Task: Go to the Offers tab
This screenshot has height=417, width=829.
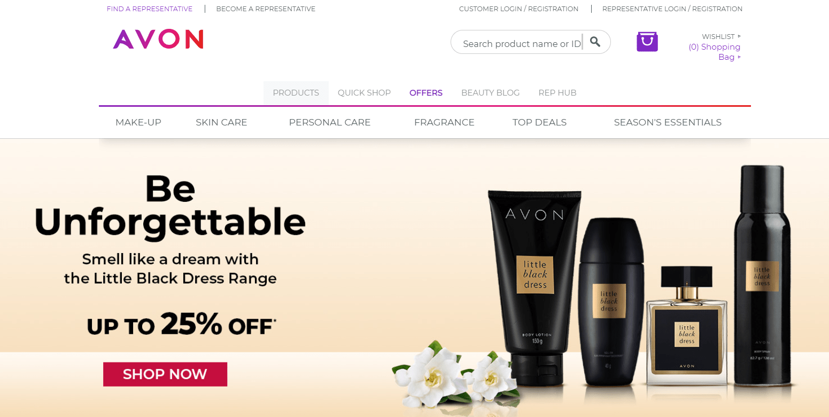Action: pos(426,93)
